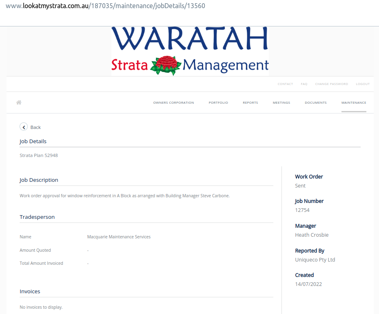Click created date 14/07/2022
Image resolution: width=379 pixels, height=314 pixels.
[x=308, y=284]
